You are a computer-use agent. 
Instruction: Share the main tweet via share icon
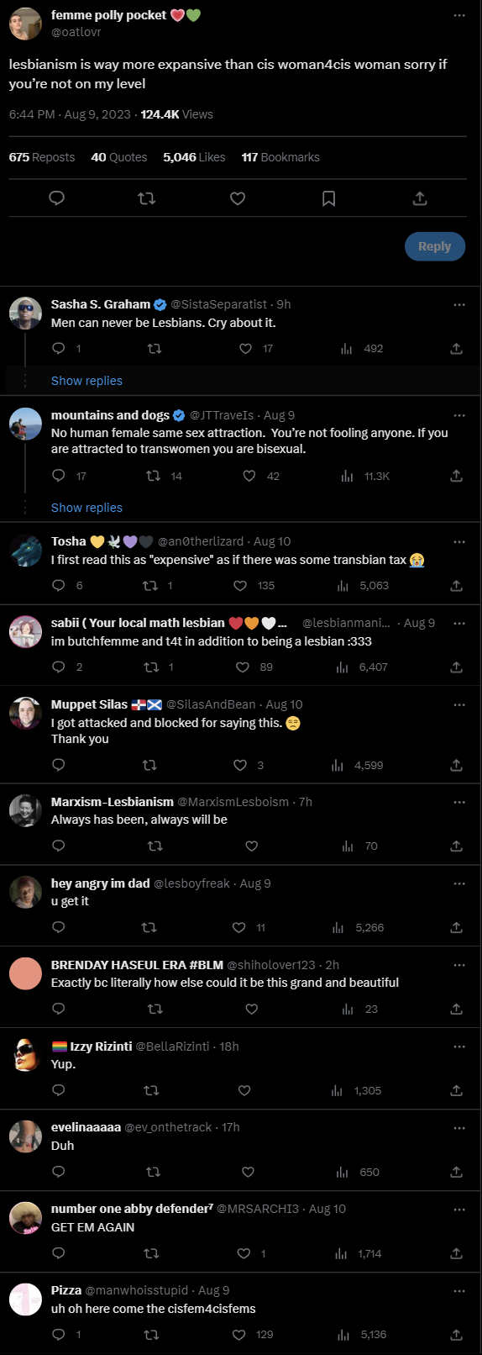click(420, 198)
